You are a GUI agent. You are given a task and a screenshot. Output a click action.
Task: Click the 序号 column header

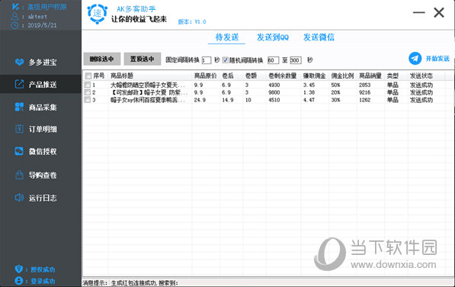[98, 76]
